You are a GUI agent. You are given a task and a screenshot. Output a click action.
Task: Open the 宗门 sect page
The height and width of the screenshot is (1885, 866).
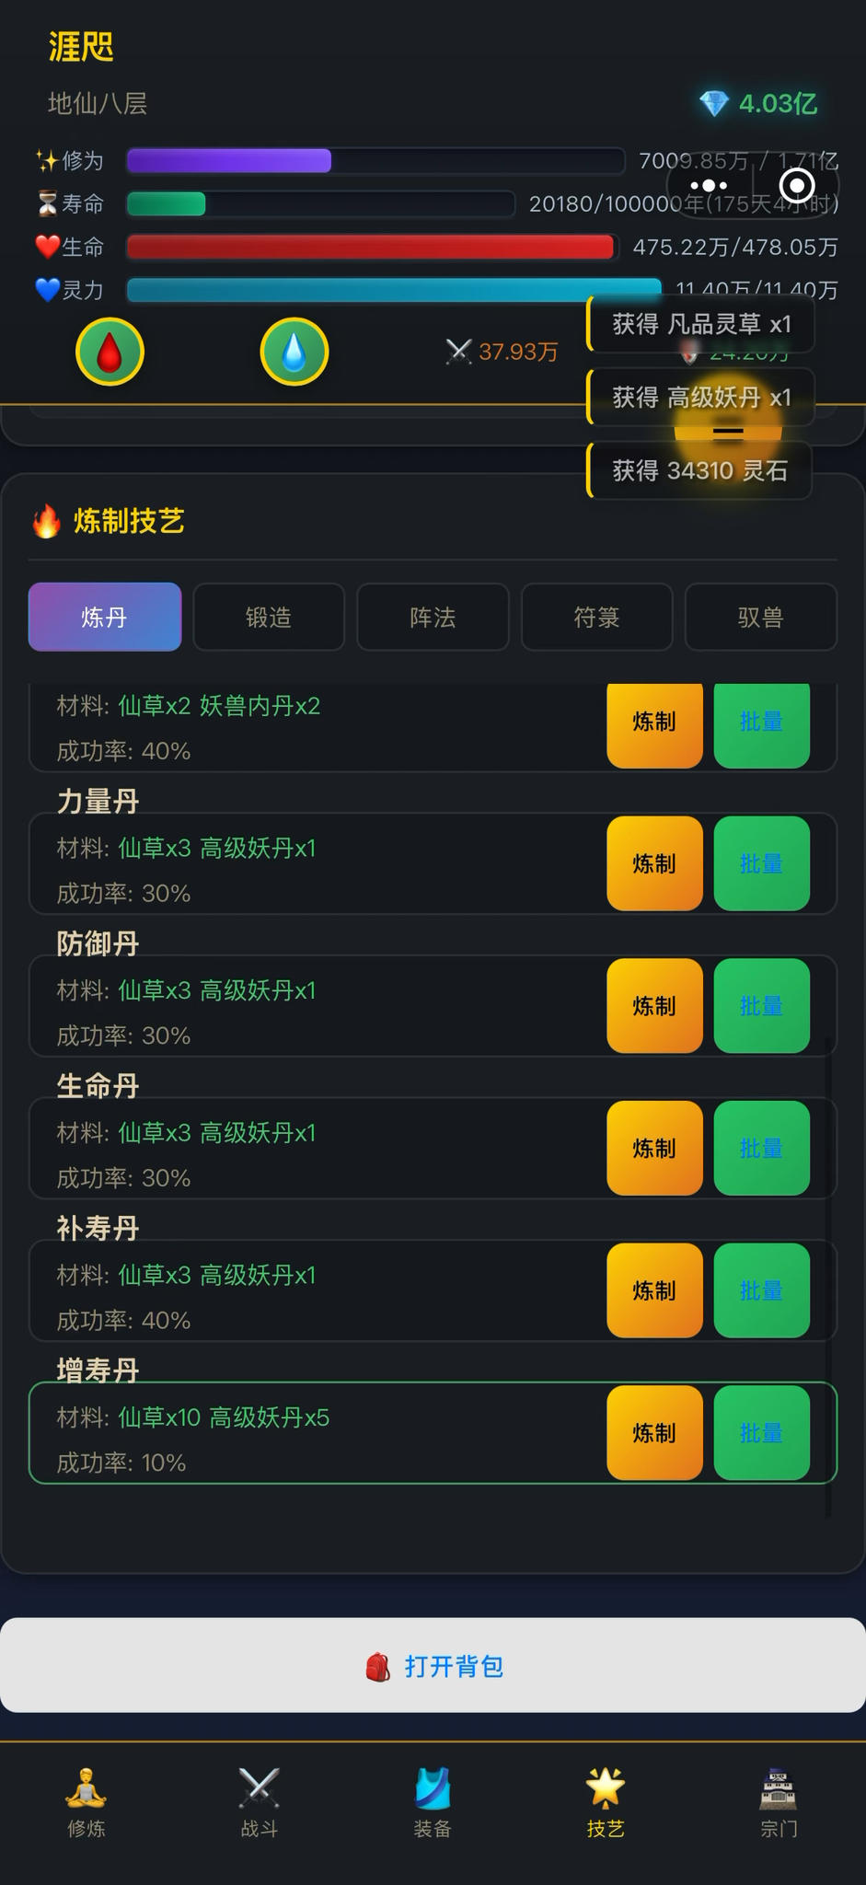click(779, 1802)
